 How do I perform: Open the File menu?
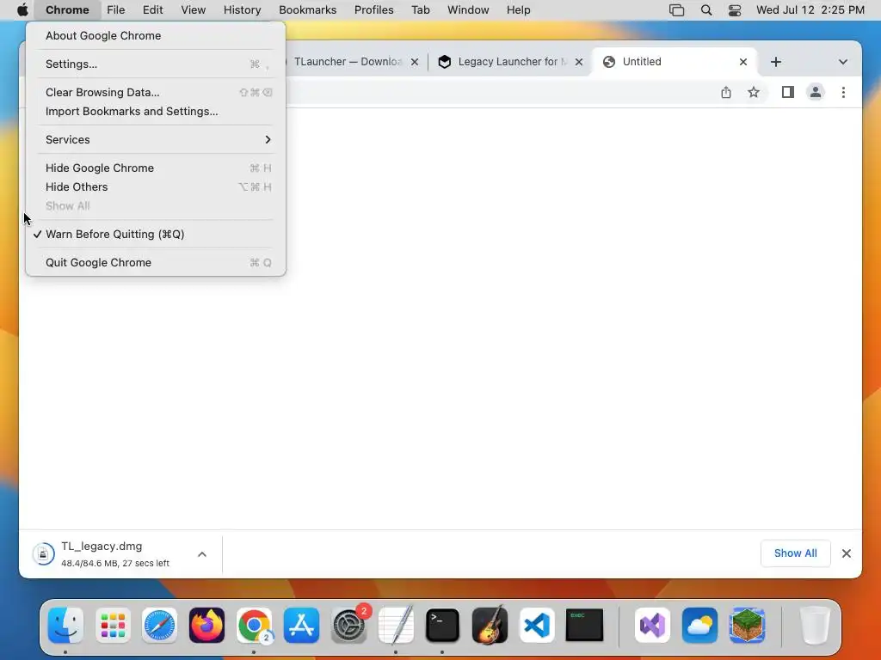click(x=116, y=10)
